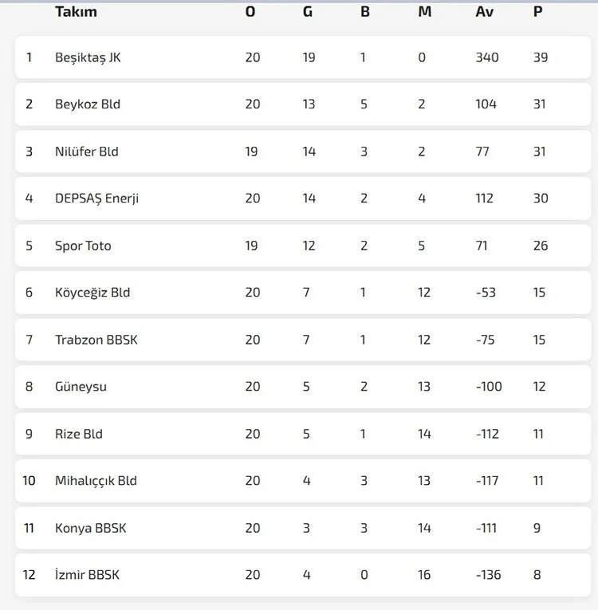Click the Güneysu team name
The image size is (598, 610).
click(x=81, y=387)
